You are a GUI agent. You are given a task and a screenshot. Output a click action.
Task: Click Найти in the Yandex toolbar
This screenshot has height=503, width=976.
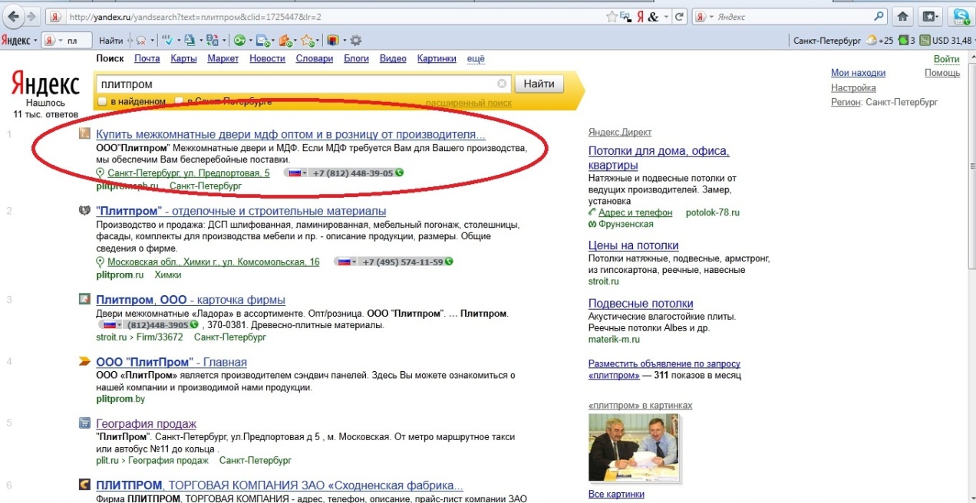(110, 40)
